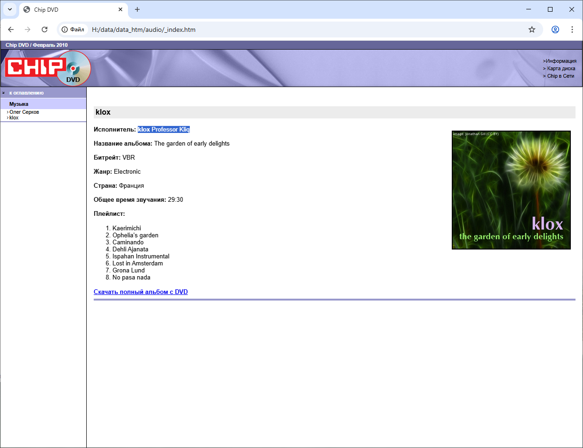Click the track No pasa nada
The image size is (583, 448).
click(x=131, y=277)
